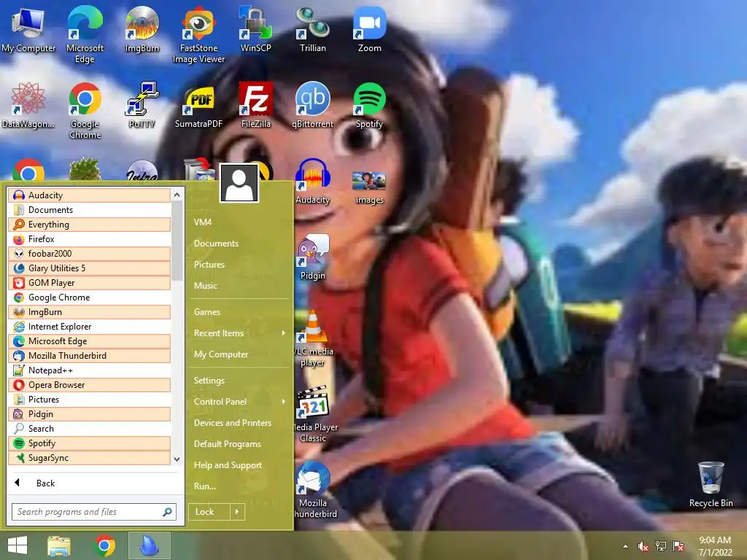Viewport: 747px width, 560px height.
Task: Select the Audacity desktop shortcut
Action: [312, 182]
